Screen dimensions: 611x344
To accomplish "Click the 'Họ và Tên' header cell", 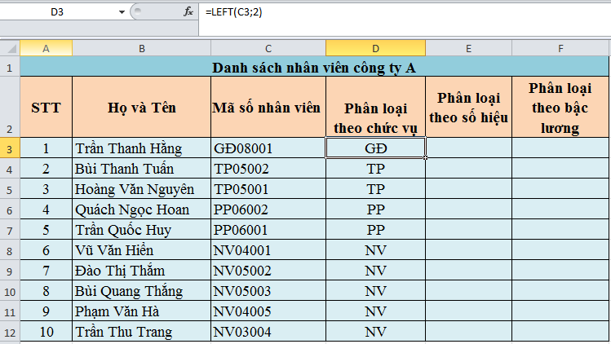I will click(141, 107).
